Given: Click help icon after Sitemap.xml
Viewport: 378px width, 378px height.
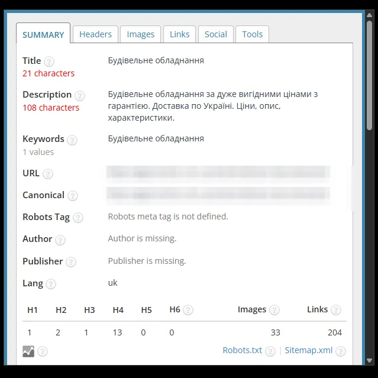Looking at the screenshot, I should coord(341,351).
